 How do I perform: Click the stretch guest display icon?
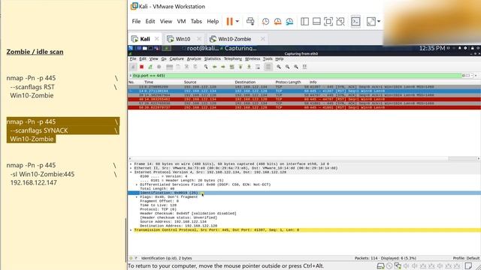tap(371, 22)
